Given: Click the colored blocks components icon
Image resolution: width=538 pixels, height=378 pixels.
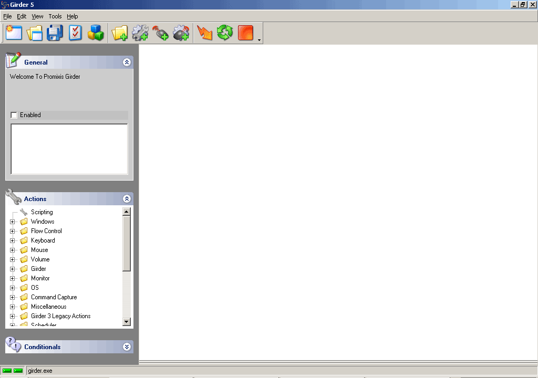Looking at the screenshot, I should pos(96,33).
